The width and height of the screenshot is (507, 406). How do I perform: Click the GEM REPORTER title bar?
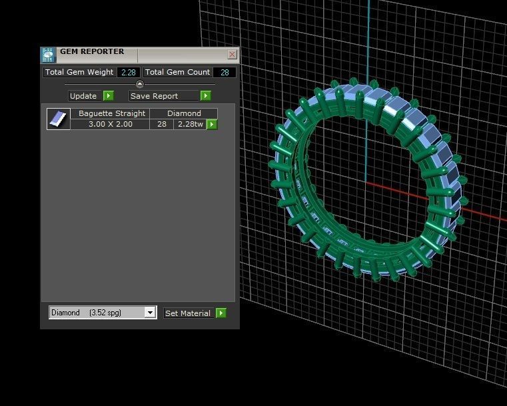point(140,55)
